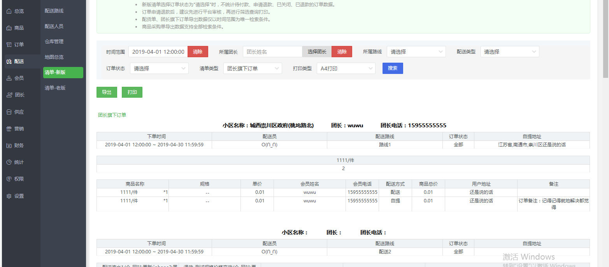Viewport: 609px width, 267px height.
Task: Click the 团长 group leader icon
Action: coord(9,95)
